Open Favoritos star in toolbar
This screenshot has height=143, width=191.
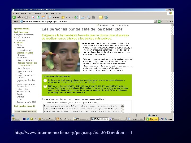[x=67, y=17]
